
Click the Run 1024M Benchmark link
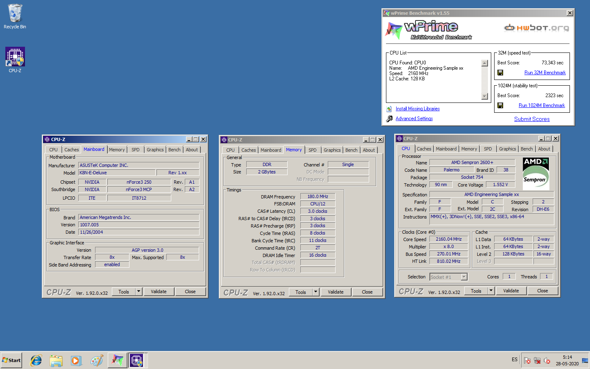(x=542, y=105)
